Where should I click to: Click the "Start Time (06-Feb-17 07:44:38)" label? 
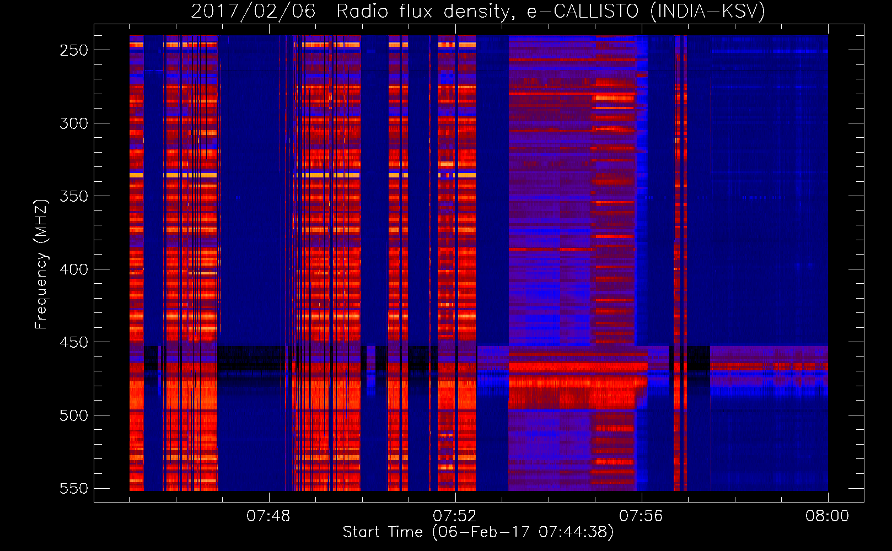(x=478, y=532)
